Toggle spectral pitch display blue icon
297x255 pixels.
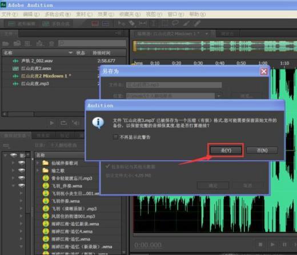coord(106,23)
